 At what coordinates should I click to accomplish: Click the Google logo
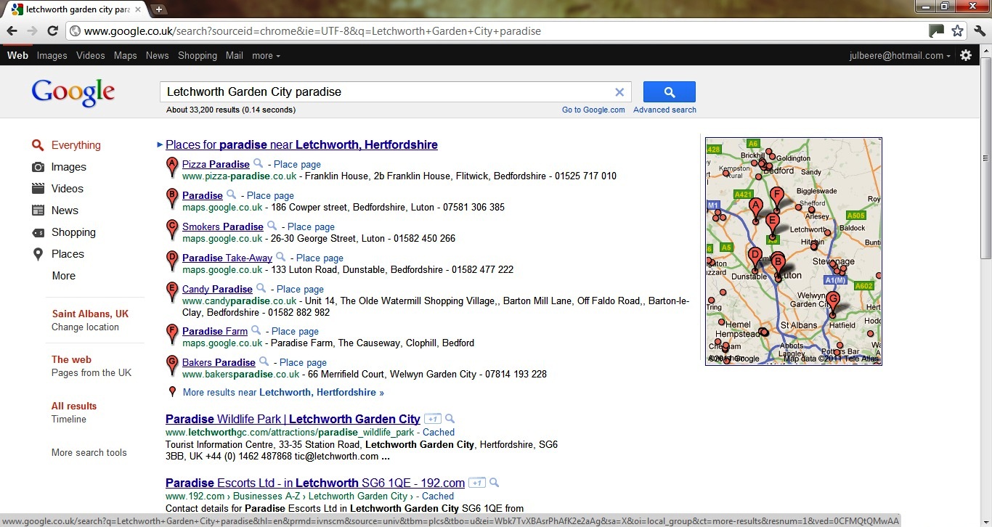[73, 92]
